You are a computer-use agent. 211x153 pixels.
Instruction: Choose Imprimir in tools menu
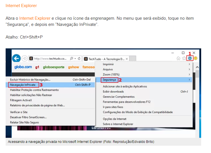144,64
